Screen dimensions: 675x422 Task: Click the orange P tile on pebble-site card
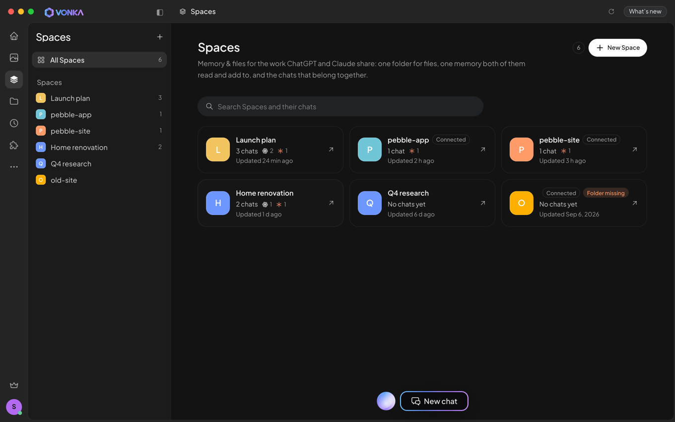point(522,149)
